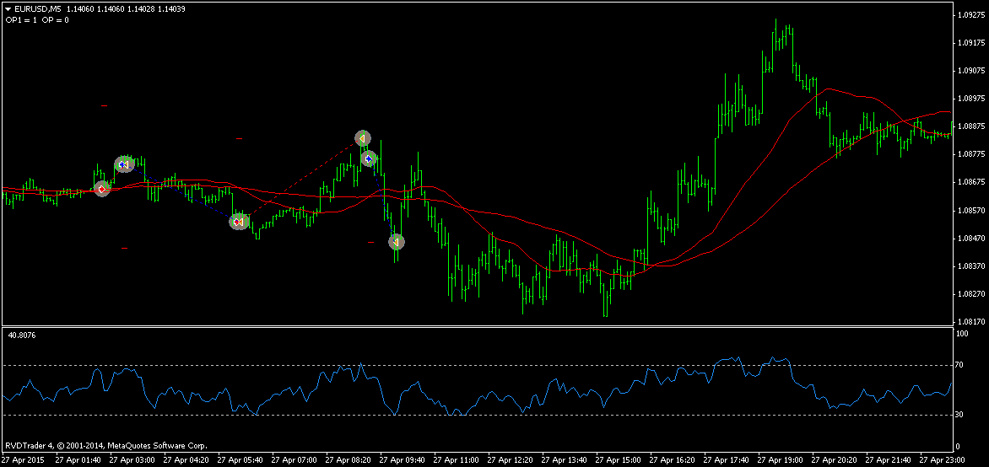Screen dimensions: 989x467
Task: Click the RSI scale label 30
Action: pyautogui.click(x=960, y=415)
